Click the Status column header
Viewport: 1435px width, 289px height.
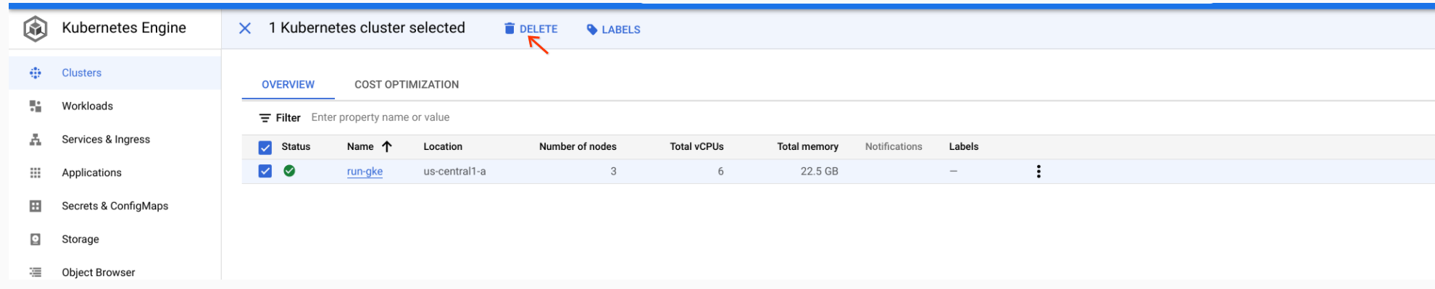click(296, 146)
